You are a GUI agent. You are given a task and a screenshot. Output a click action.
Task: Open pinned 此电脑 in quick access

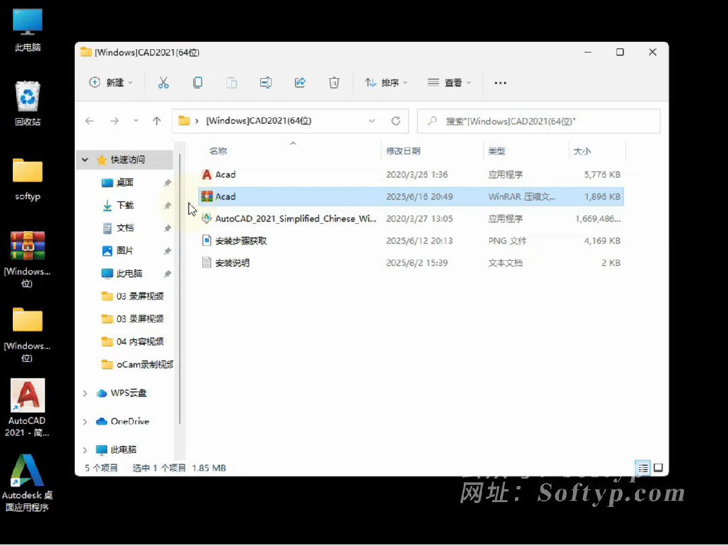[129, 274]
